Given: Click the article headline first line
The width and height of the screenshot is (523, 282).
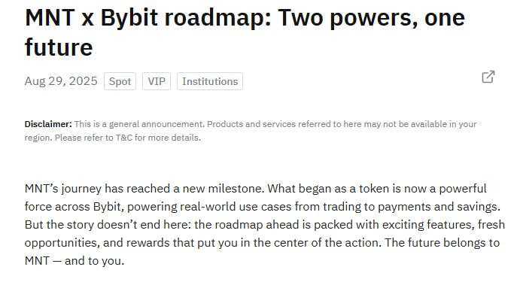Looking at the screenshot, I should pyautogui.click(x=245, y=17).
